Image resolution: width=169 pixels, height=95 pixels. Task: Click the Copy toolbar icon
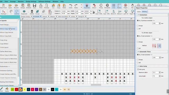coord(59,6)
